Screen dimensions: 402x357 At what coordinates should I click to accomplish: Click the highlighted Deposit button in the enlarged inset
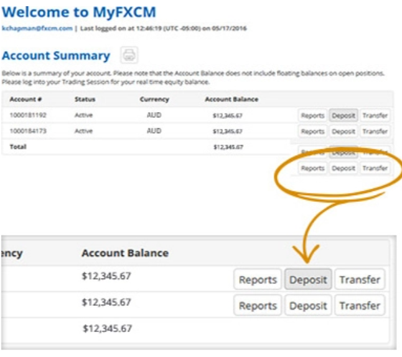pyautogui.click(x=308, y=279)
